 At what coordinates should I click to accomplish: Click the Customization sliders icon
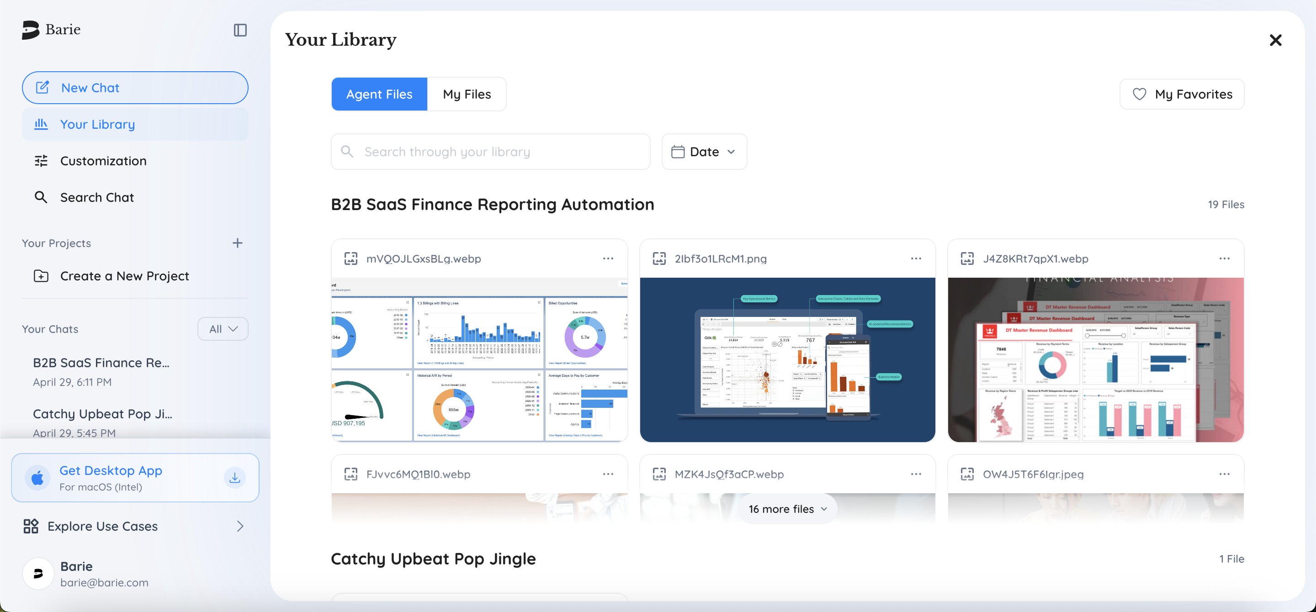[41, 161]
